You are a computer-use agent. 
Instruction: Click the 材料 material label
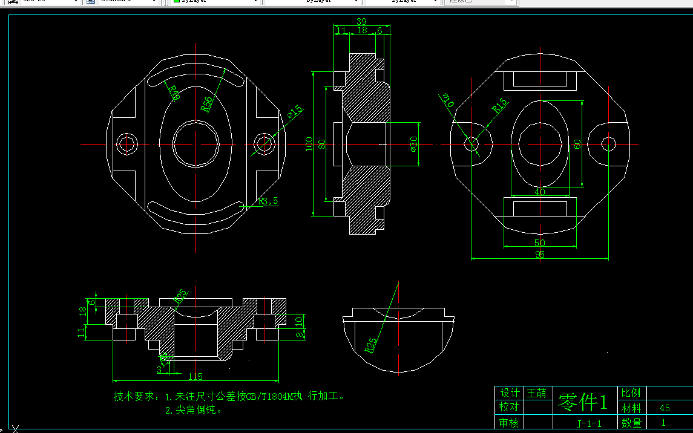pos(631,408)
